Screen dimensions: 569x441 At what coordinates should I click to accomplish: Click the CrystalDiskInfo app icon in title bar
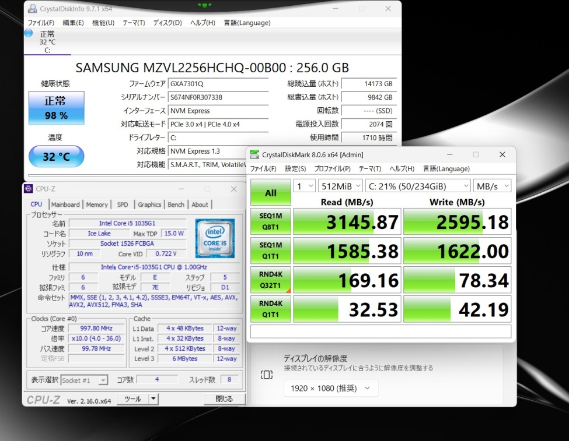(x=32, y=8)
